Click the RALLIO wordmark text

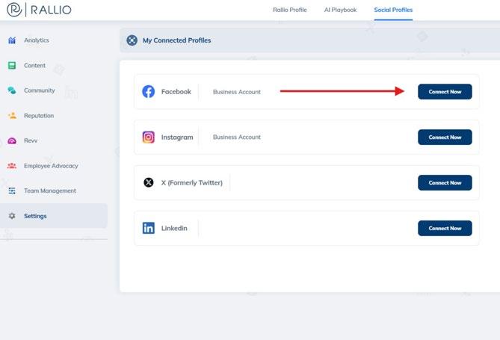pos(51,10)
